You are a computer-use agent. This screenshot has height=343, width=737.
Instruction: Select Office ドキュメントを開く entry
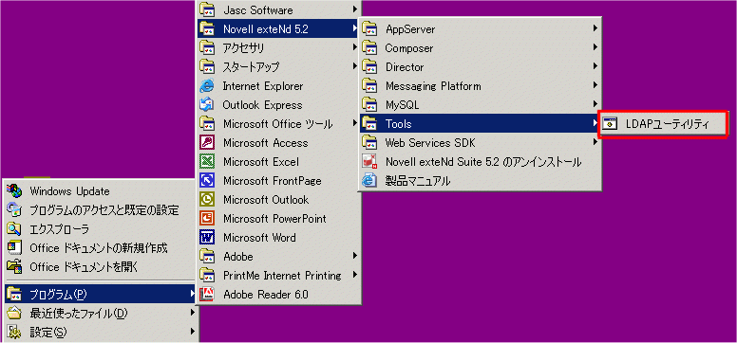coord(101,267)
